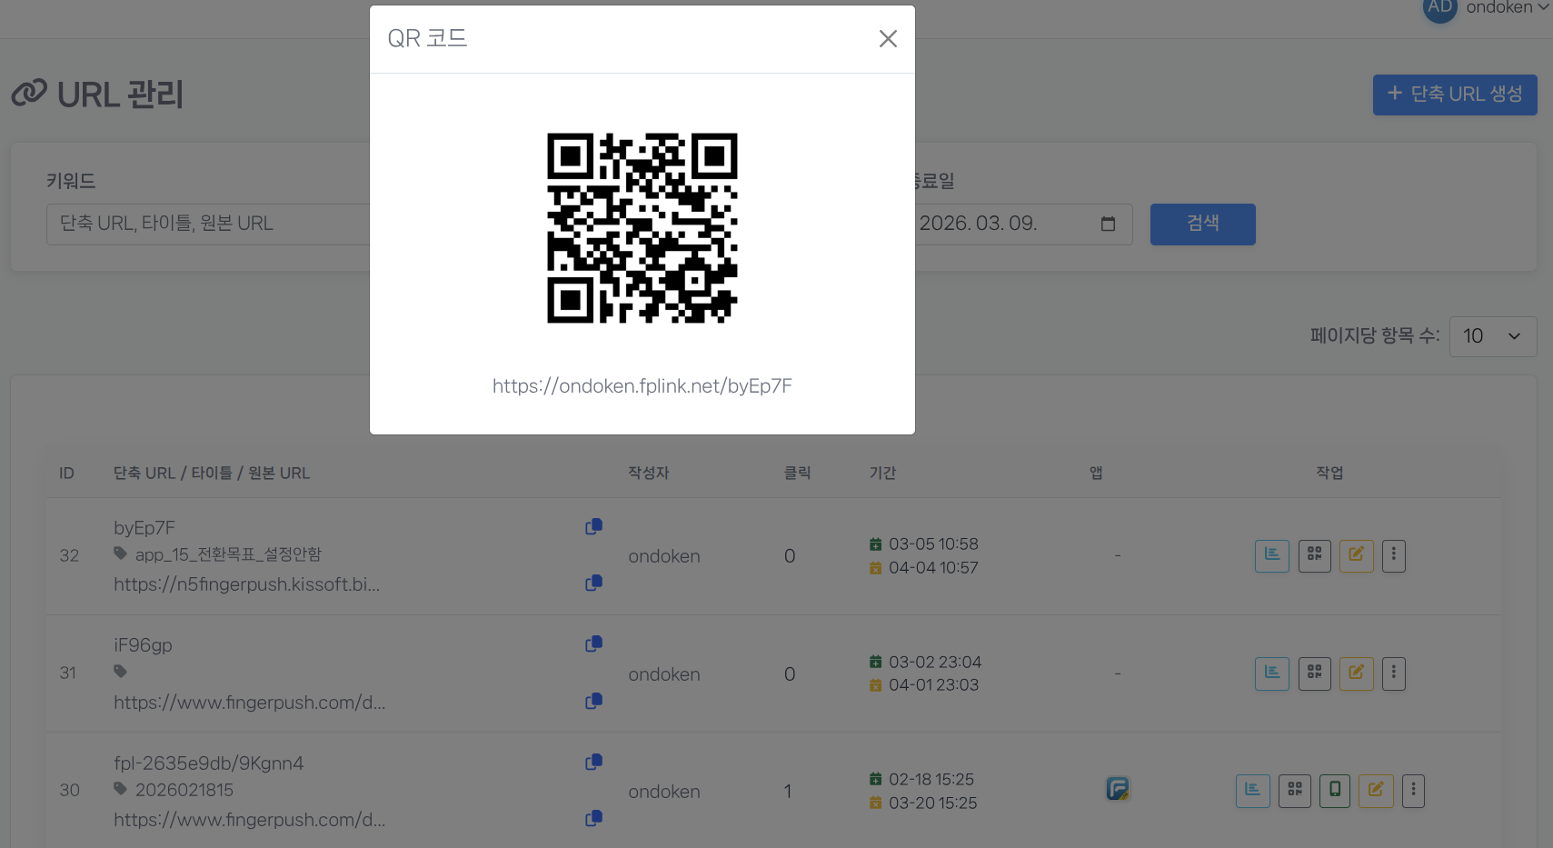1553x848 pixels.
Task: Copy the original URL of row 31
Action: (x=593, y=701)
